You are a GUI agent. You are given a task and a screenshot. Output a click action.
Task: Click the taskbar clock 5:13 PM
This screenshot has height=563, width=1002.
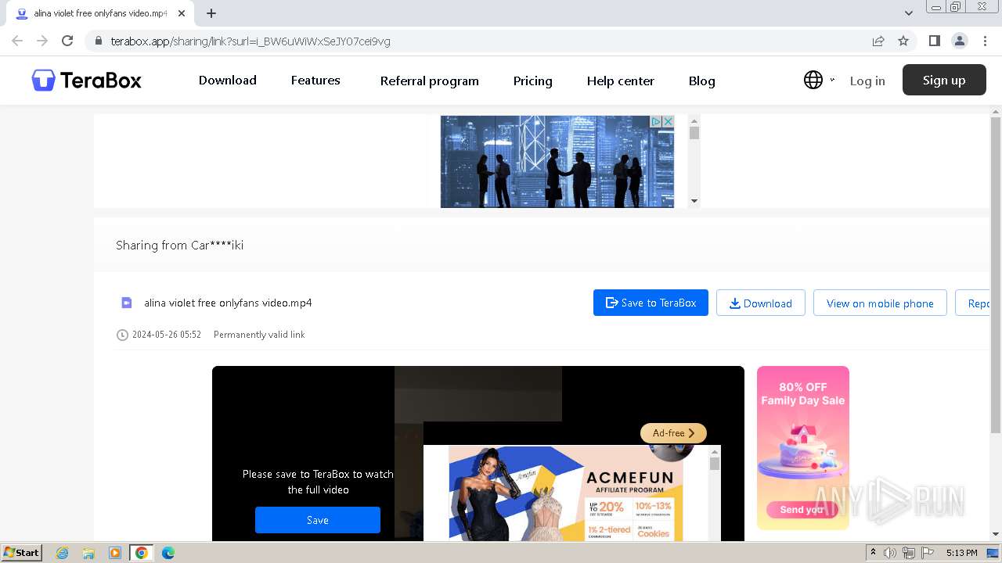click(x=961, y=553)
